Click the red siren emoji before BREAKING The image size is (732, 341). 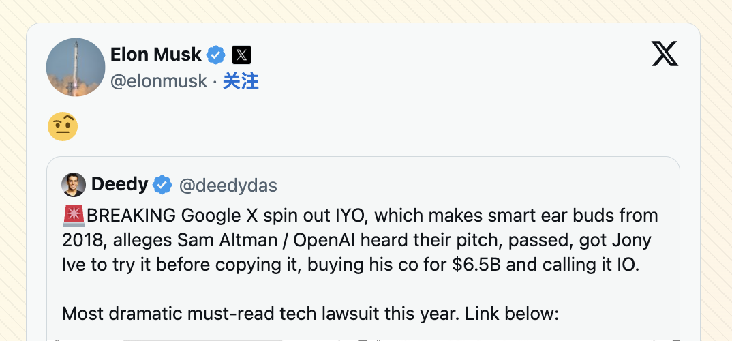74,216
